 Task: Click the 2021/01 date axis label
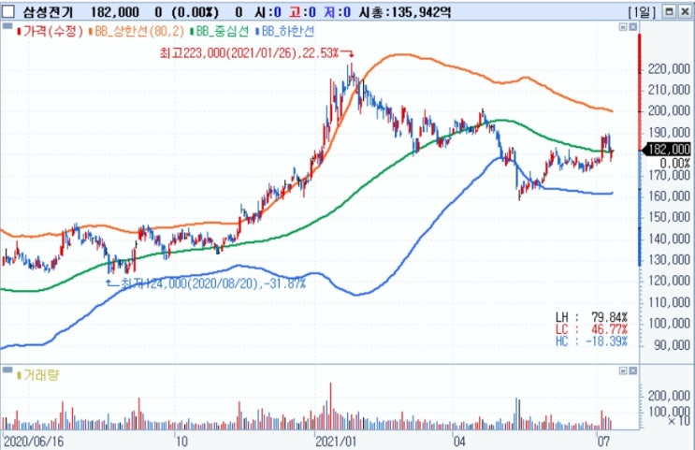tap(336, 442)
